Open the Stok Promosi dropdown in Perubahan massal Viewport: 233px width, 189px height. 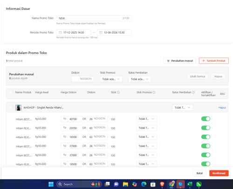click(111, 79)
